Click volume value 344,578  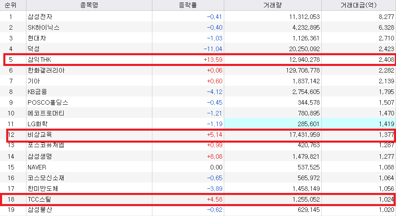pyautogui.click(x=308, y=103)
